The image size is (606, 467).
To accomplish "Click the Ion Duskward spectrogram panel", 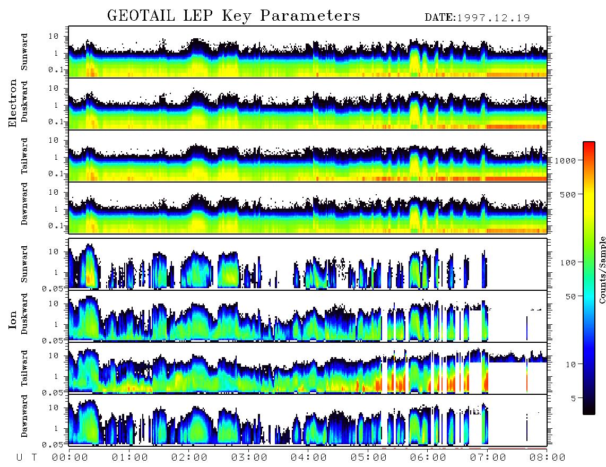I will coord(308,316).
